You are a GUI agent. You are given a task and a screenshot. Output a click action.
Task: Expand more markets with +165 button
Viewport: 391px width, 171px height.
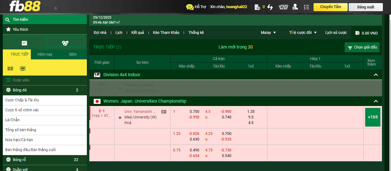[x=373, y=117]
